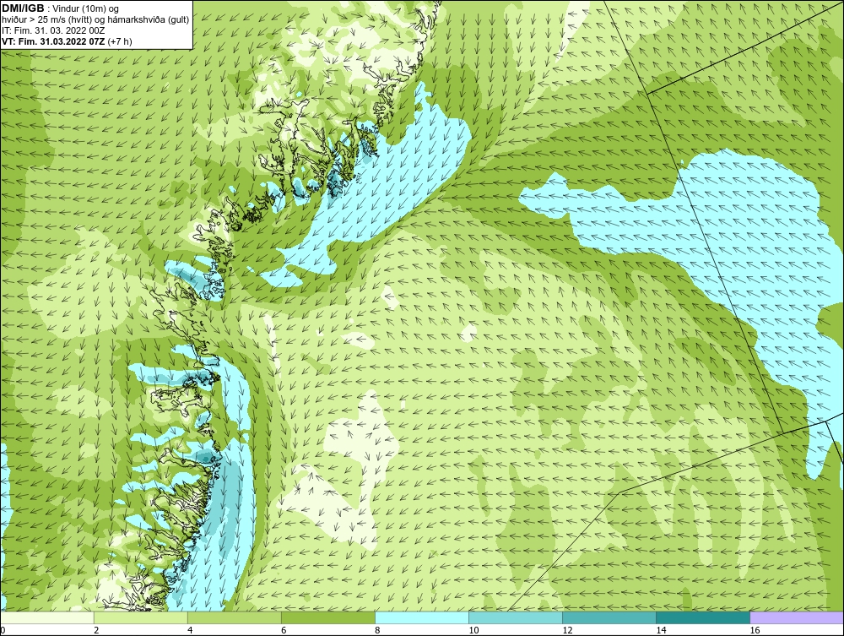The width and height of the screenshot is (844, 636).
Task: Click the legend tick label '4'
Action: 190,630
